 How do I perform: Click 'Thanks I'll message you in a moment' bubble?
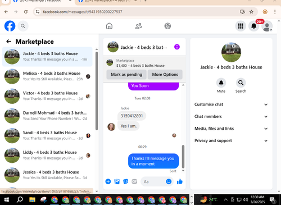153,161
